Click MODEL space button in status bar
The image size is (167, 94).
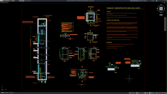click(130, 93)
